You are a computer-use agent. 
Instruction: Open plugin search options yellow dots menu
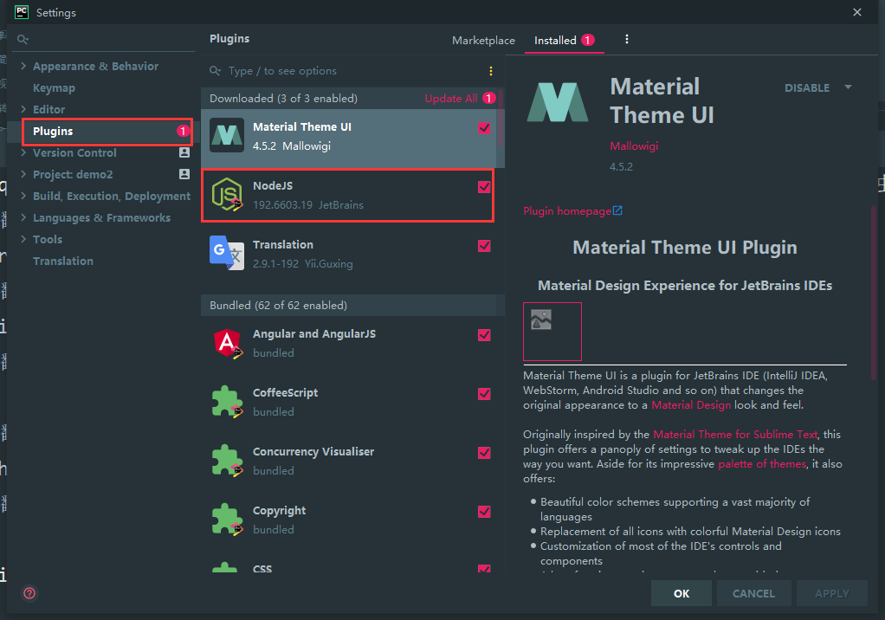click(x=490, y=71)
